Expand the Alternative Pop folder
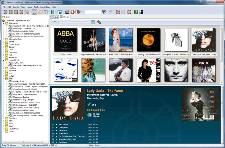This screenshot has width=225, height=148. pyautogui.click(x=4, y=39)
